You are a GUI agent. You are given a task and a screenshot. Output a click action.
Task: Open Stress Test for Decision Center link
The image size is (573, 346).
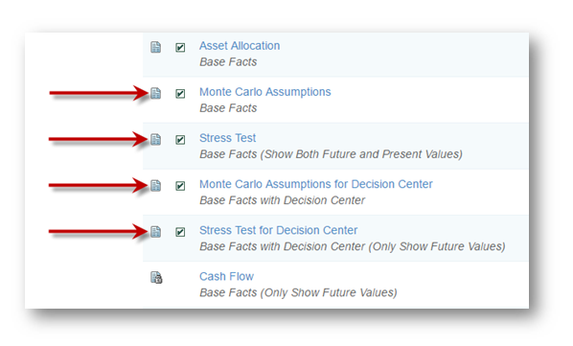click(x=279, y=230)
